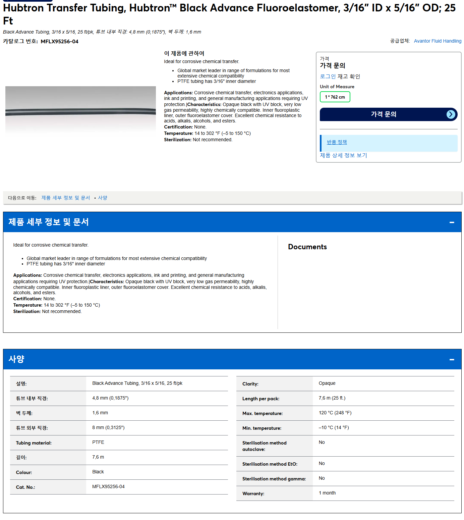Click the arrow icon on 가격 문의 button
The image size is (464, 520).
451,114
